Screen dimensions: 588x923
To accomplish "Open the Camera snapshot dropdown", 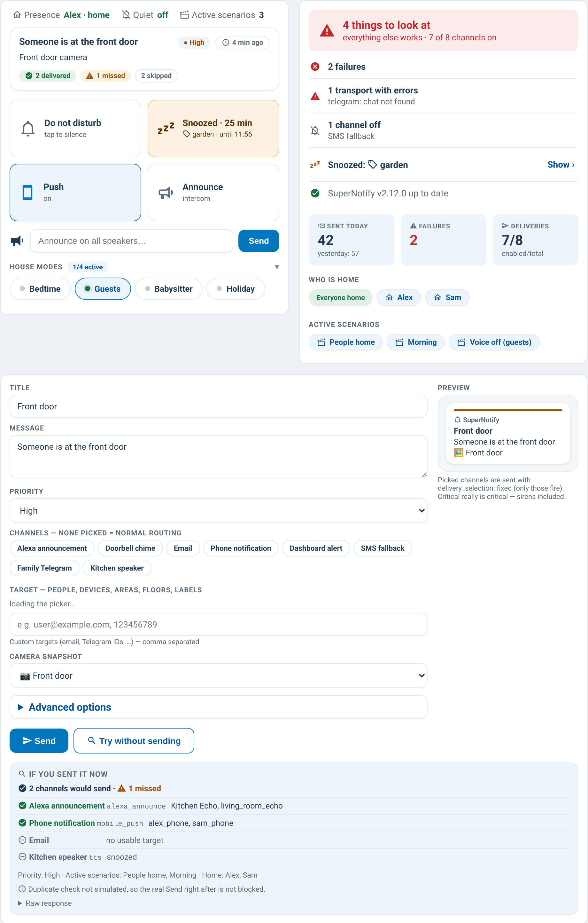I will 218,675.
